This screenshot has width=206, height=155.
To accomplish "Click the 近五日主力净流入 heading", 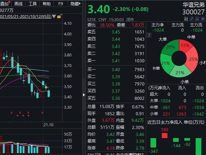I will pyautogui.click(x=165, y=122).
